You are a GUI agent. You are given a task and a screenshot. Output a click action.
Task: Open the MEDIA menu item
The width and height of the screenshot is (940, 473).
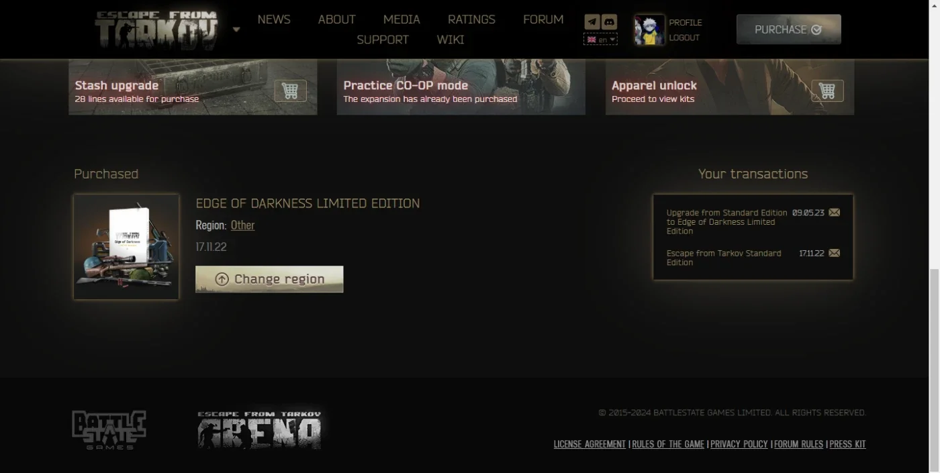tap(402, 19)
